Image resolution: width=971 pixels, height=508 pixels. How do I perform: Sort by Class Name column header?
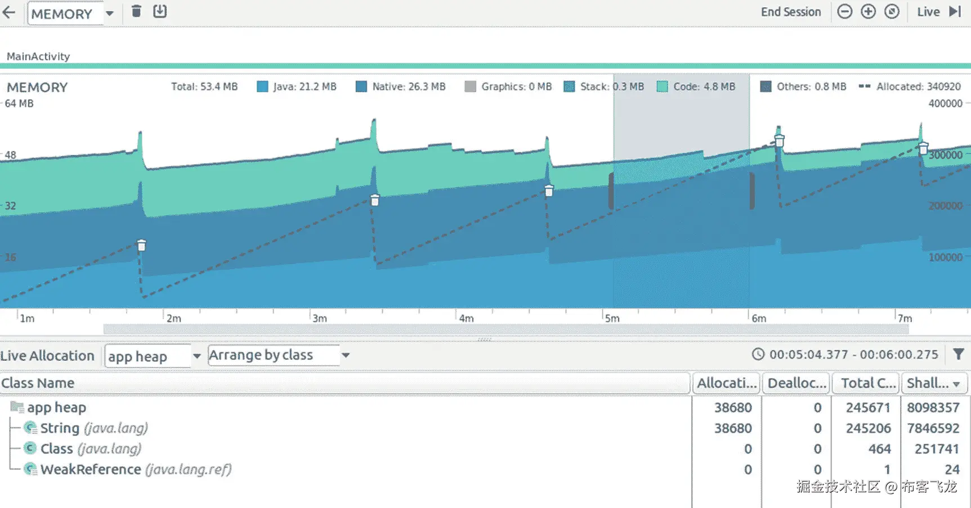[x=344, y=383]
